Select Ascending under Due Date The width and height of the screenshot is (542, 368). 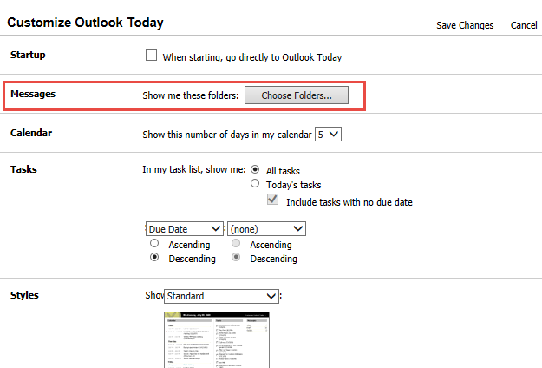pyautogui.click(x=154, y=244)
